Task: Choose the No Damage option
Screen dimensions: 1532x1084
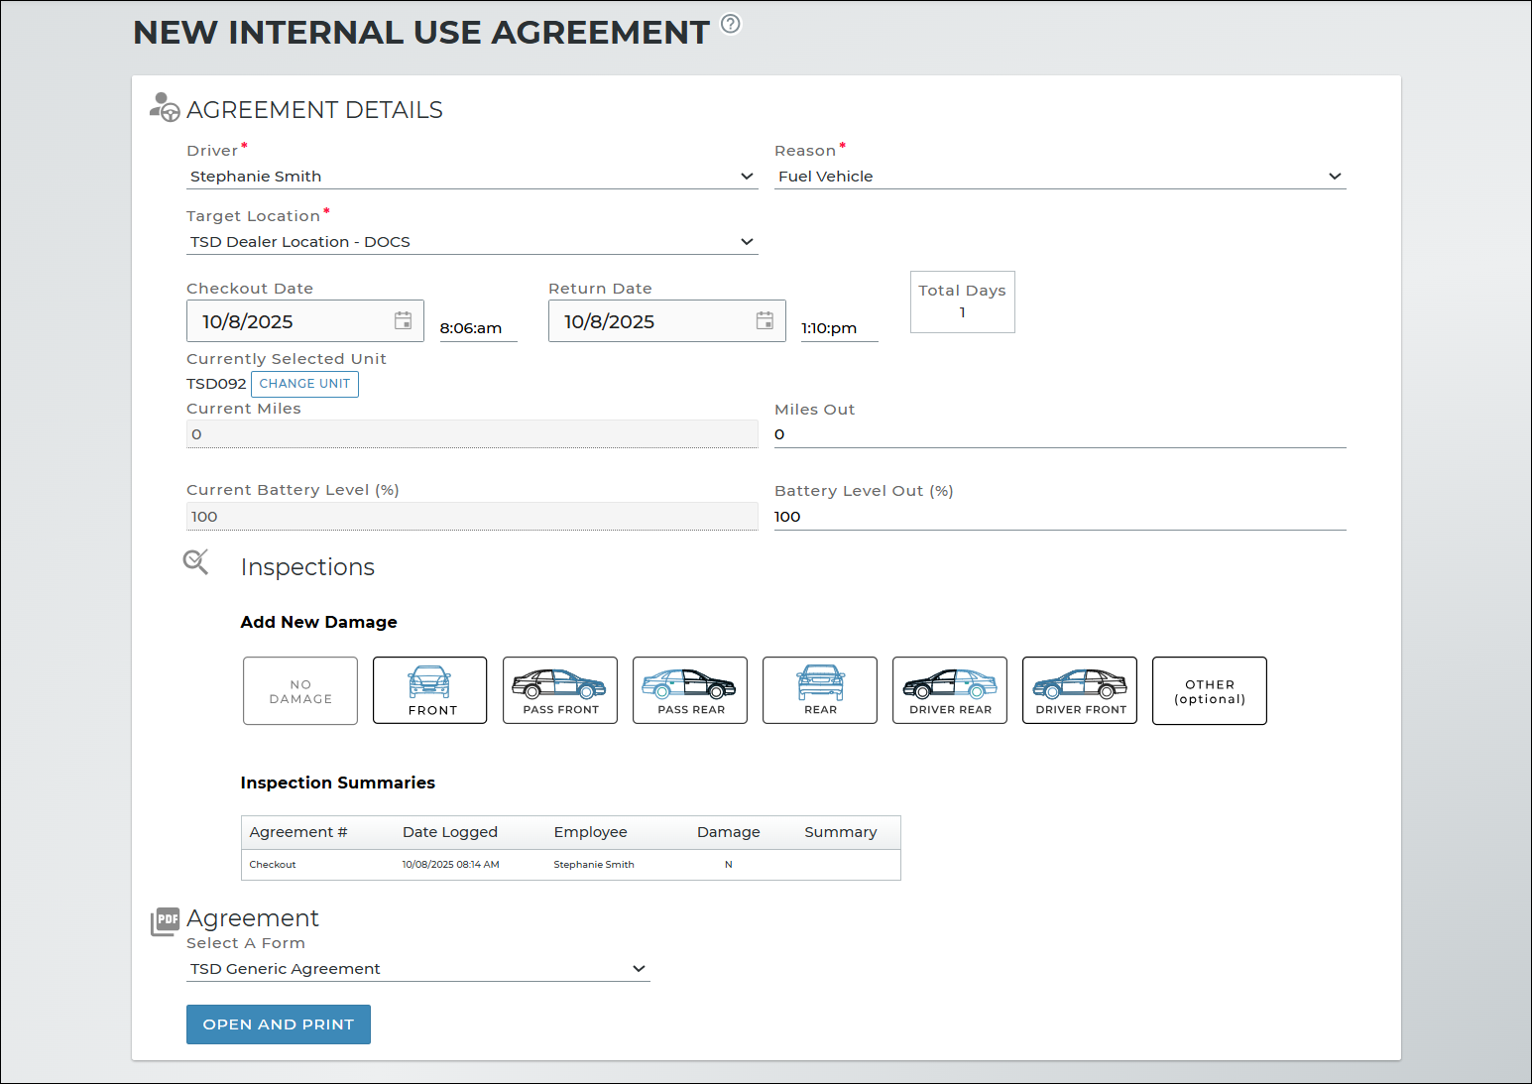Action: click(x=299, y=691)
